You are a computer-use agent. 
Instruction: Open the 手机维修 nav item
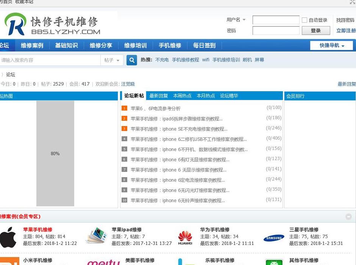point(170,45)
